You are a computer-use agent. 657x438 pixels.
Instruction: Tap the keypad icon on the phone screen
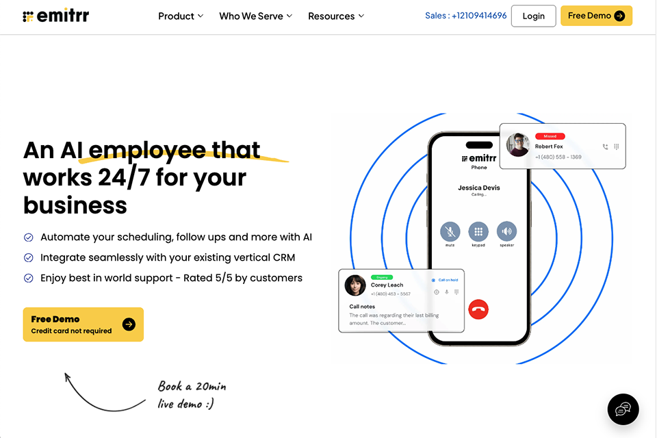[478, 231]
